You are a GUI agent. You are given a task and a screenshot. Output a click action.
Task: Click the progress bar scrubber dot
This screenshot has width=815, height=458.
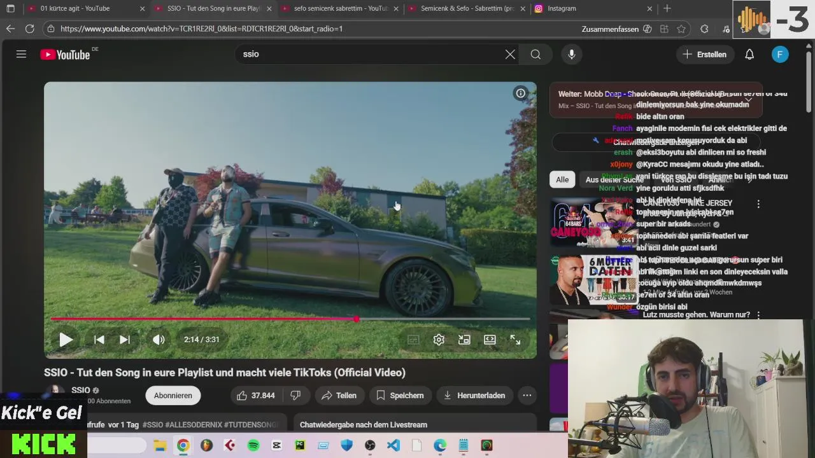point(357,319)
